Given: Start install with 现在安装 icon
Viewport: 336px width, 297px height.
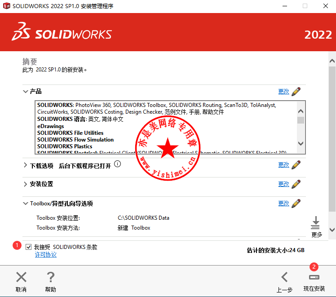Looking at the screenshot, I should click(314, 277).
